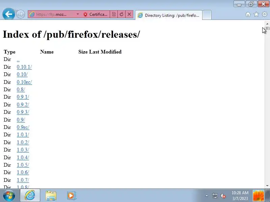270x202 pixels.
Task: Click the Forward navigation arrow
Action: pyautogui.click(x=21, y=14)
